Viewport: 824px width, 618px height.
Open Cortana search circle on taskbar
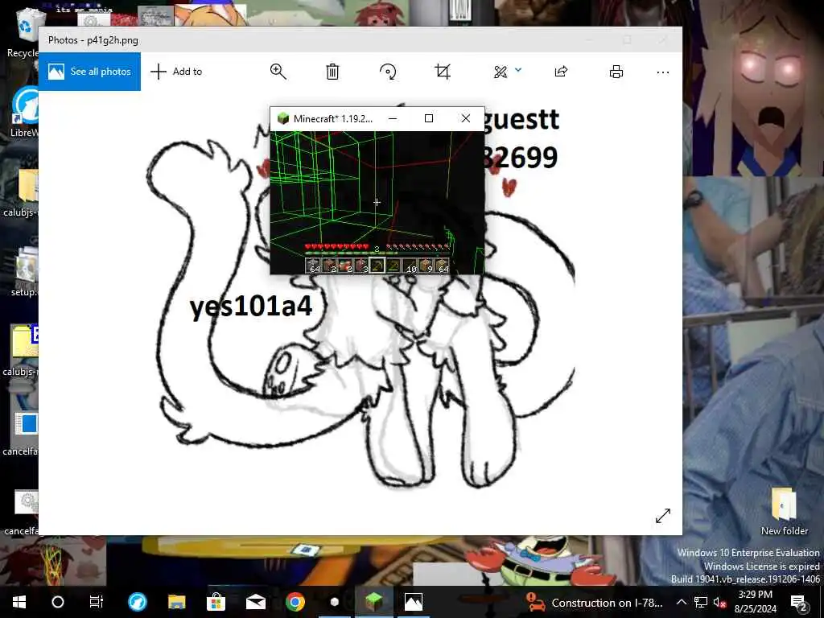tap(58, 602)
